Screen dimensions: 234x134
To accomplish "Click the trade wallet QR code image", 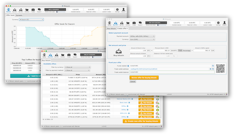I will (x=221, y=68).
